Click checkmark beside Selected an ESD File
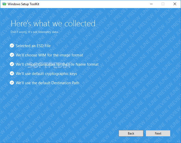The width and height of the screenshot is (181, 143). (x=12, y=46)
